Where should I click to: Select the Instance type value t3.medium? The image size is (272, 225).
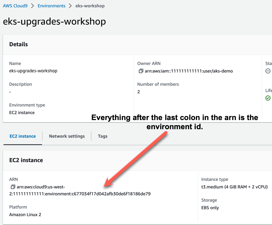234,187
